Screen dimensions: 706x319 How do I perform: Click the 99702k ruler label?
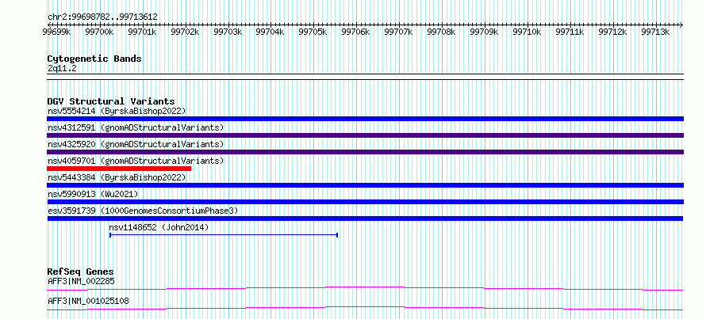185,32
